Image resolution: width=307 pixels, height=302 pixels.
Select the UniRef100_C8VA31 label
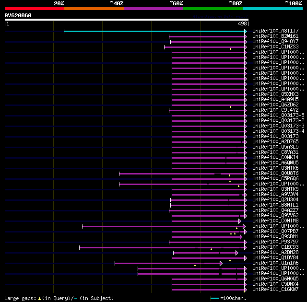coord(275,152)
